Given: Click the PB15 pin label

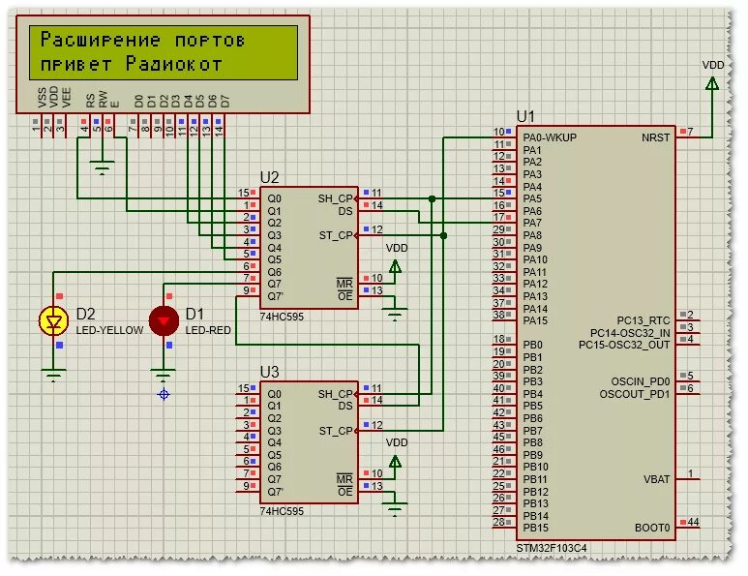Looking at the screenshot, I should 535,528.
